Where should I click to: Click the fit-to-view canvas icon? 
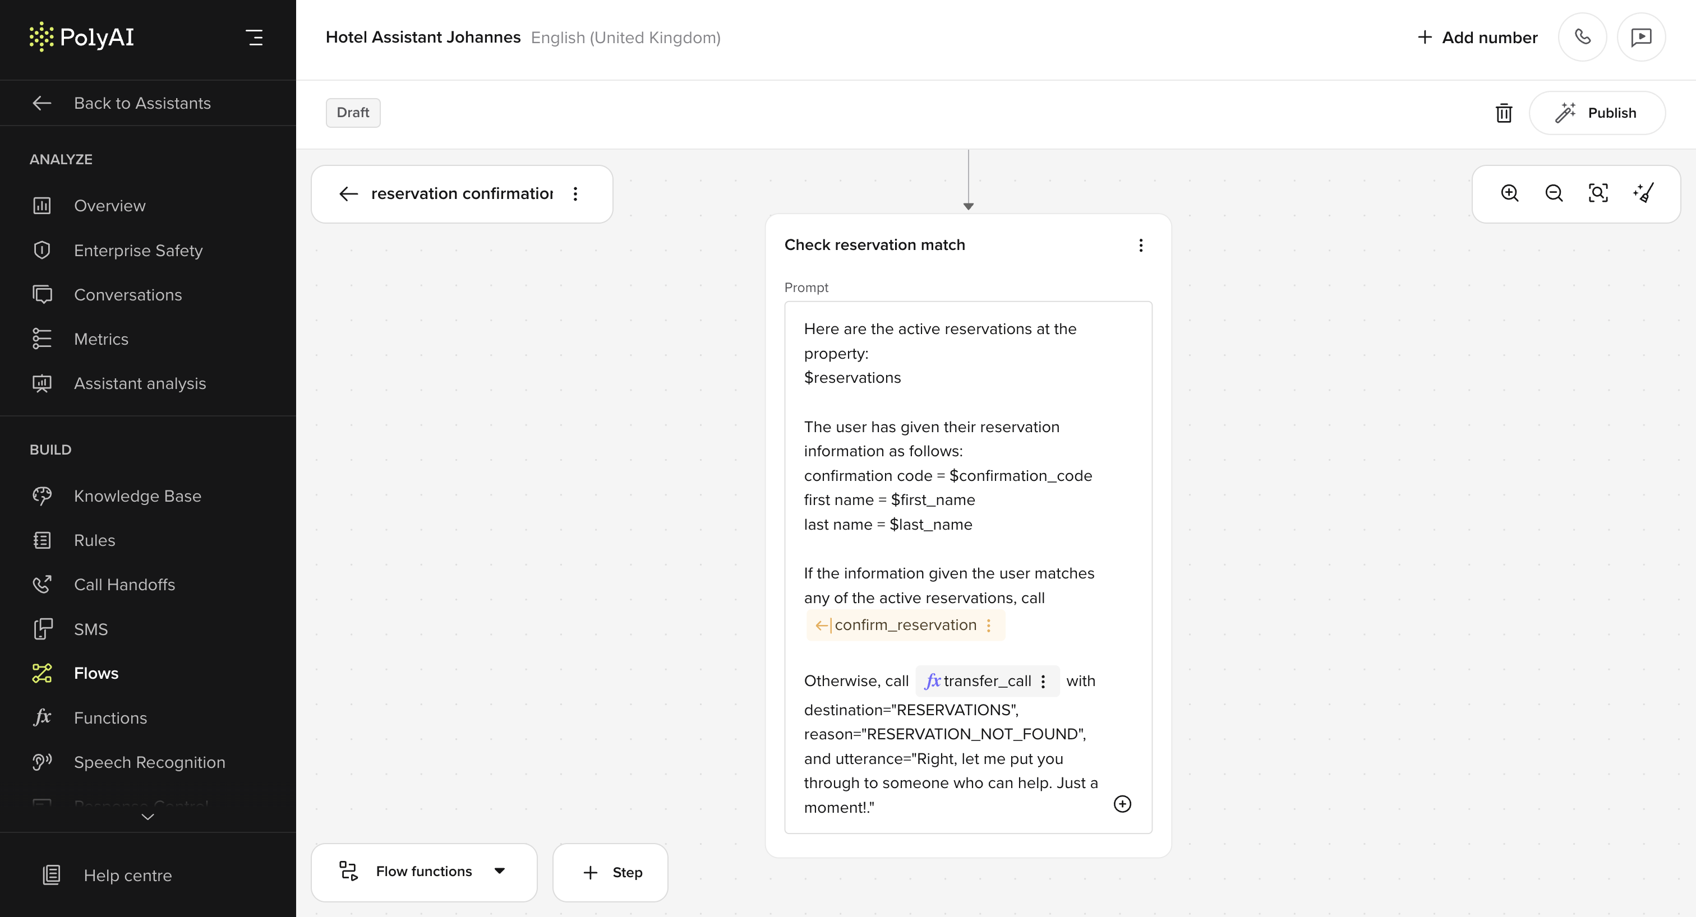[x=1598, y=193]
